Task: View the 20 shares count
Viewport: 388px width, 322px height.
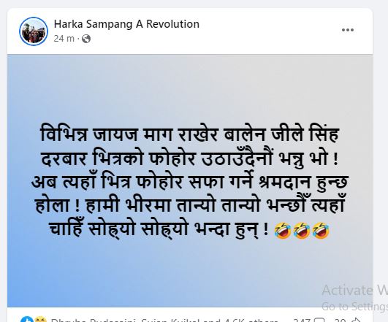Action: click(x=341, y=320)
